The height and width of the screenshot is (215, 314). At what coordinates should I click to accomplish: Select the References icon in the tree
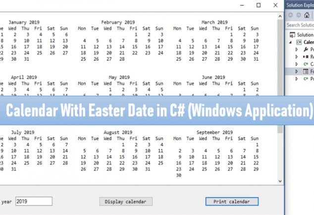coord(306,57)
